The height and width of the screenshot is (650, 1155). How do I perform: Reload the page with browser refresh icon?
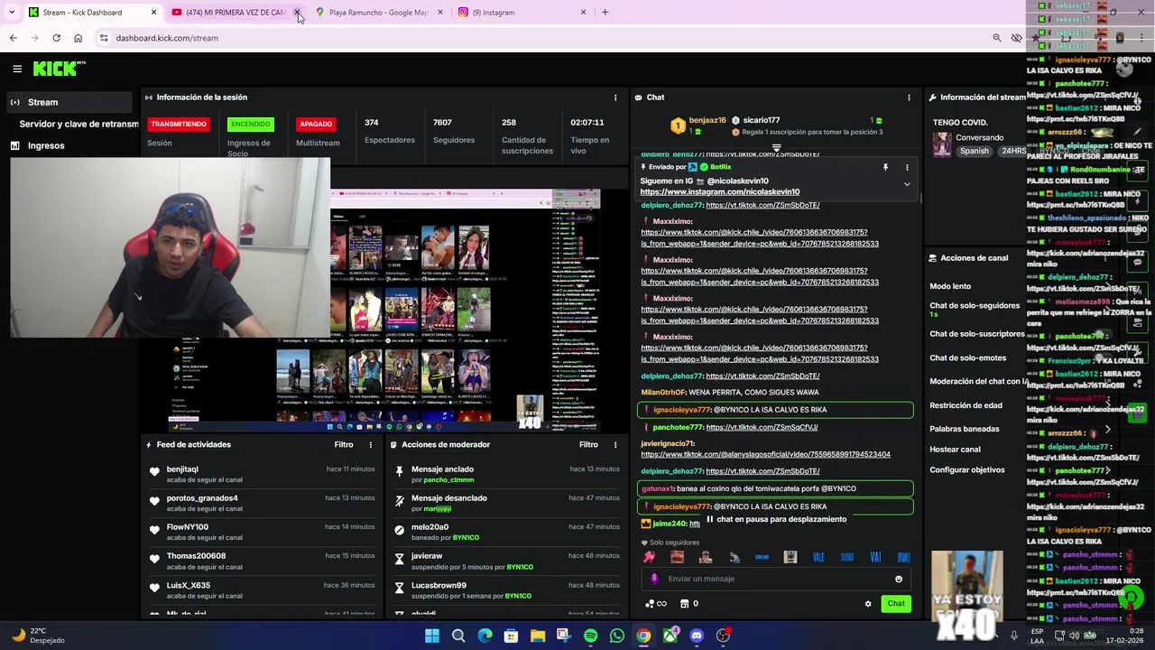pyautogui.click(x=56, y=38)
